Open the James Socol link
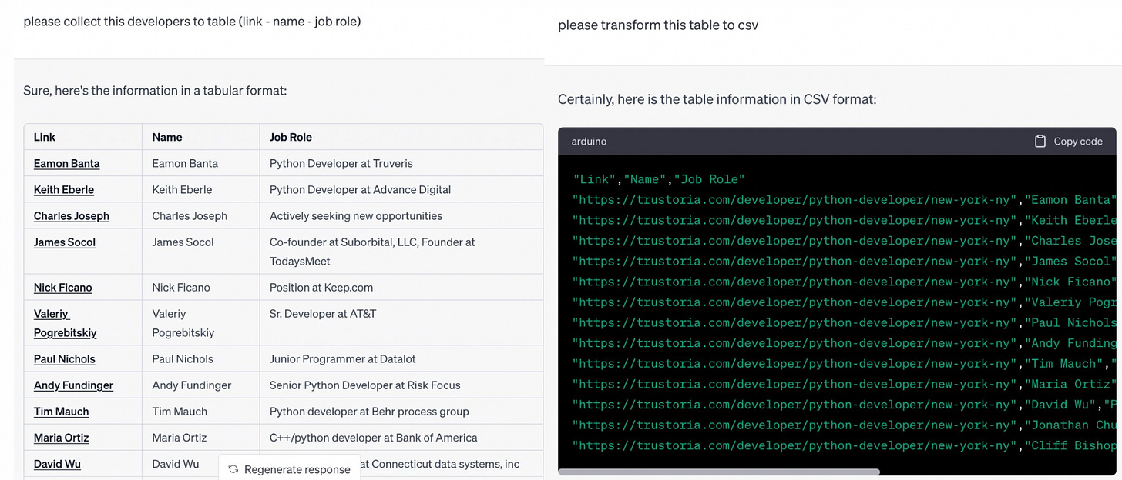 point(65,242)
